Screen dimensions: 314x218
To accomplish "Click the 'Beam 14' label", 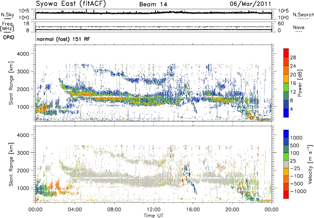I will (153, 4).
